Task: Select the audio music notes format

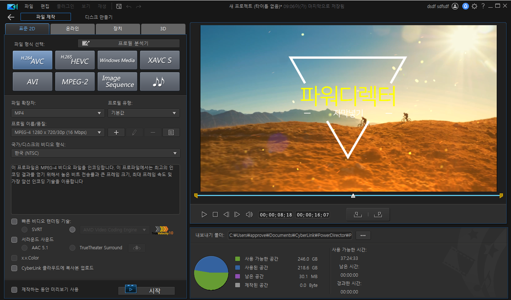Action: click(160, 82)
